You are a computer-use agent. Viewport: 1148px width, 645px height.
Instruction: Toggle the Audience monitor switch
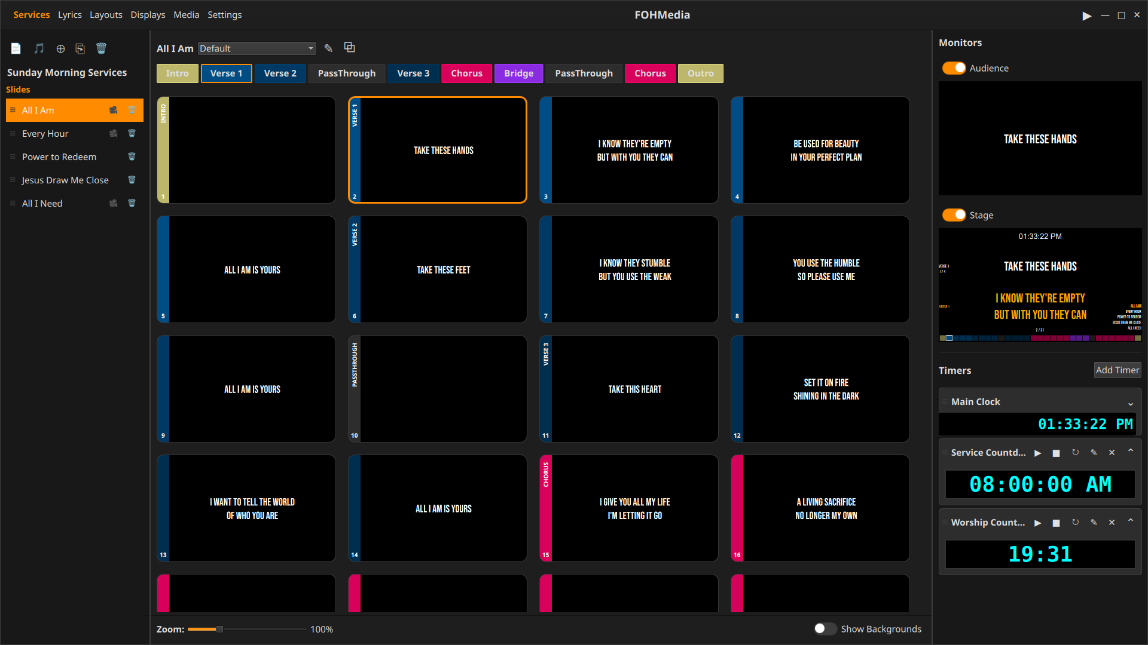coord(954,68)
